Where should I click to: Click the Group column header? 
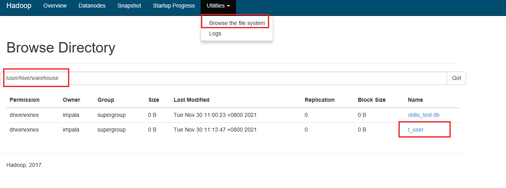click(x=106, y=100)
